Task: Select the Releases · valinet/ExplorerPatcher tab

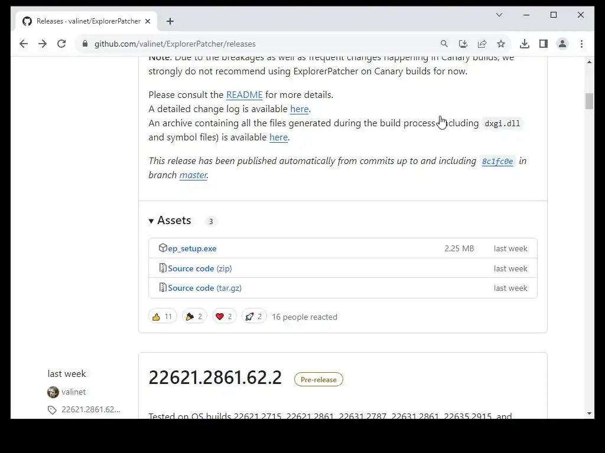Action: coord(86,22)
